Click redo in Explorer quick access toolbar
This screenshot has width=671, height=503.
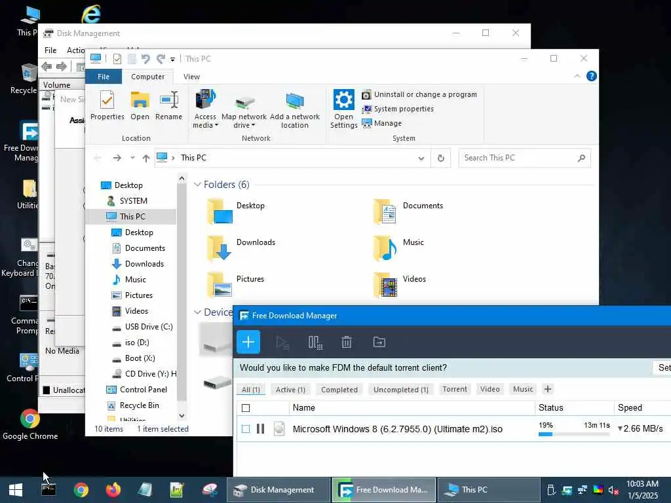161,59
